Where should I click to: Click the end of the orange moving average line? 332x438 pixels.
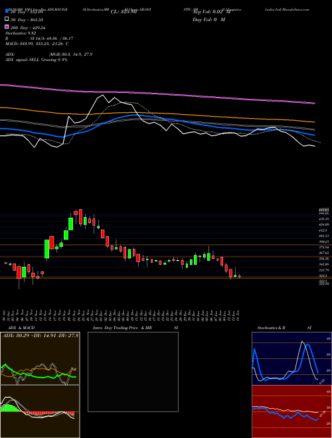(314, 122)
